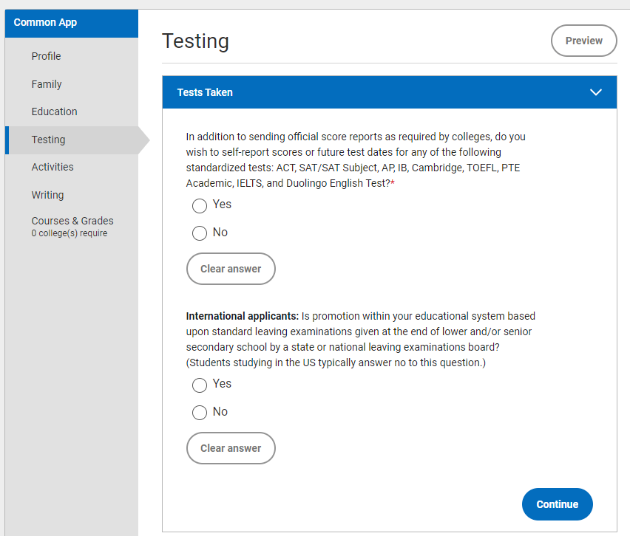Toggle the Tests Taken section header

point(390,92)
